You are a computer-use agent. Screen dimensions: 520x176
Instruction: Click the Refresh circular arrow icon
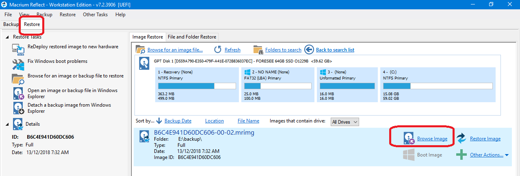(x=218, y=49)
